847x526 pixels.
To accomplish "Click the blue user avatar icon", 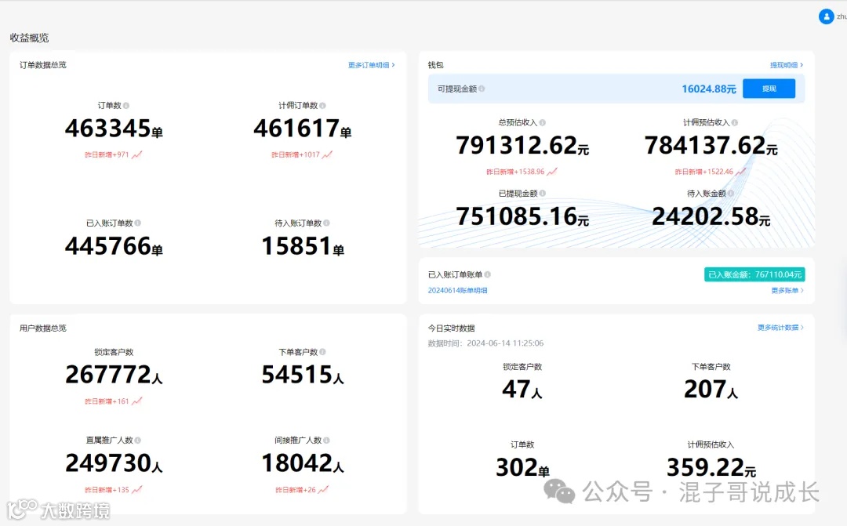I will tap(826, 16).
